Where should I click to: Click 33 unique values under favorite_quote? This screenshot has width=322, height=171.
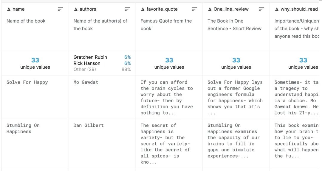tap(169, 63)
